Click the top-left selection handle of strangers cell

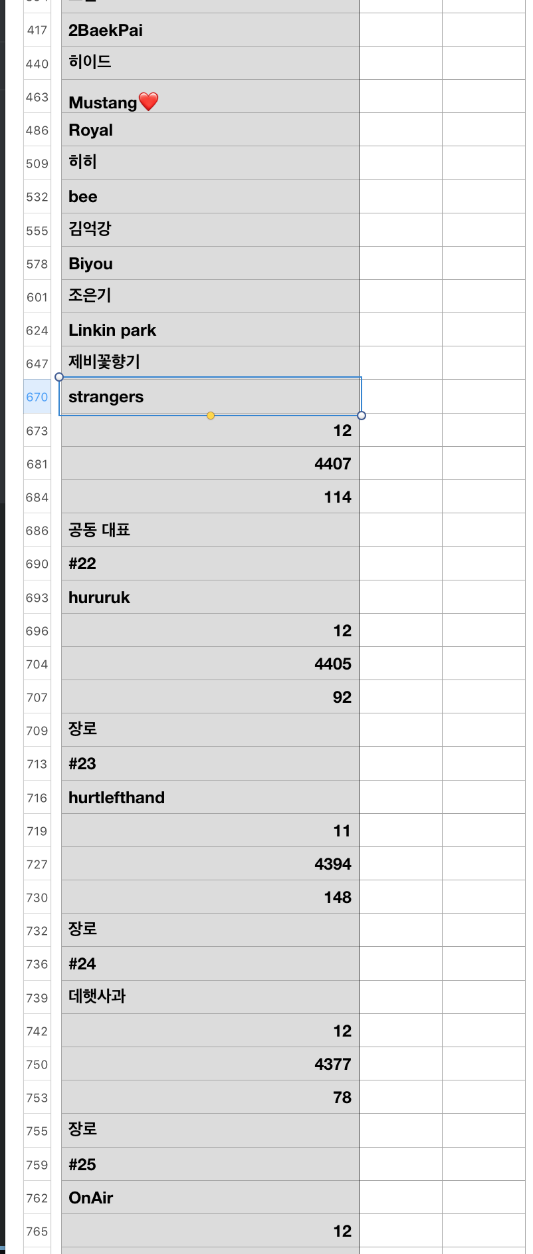59,377
